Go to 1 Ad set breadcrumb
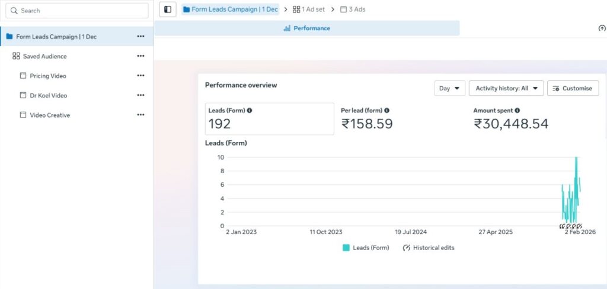This screenshot has width=607, height=289. pyautogui.click(x=309, y=9)
